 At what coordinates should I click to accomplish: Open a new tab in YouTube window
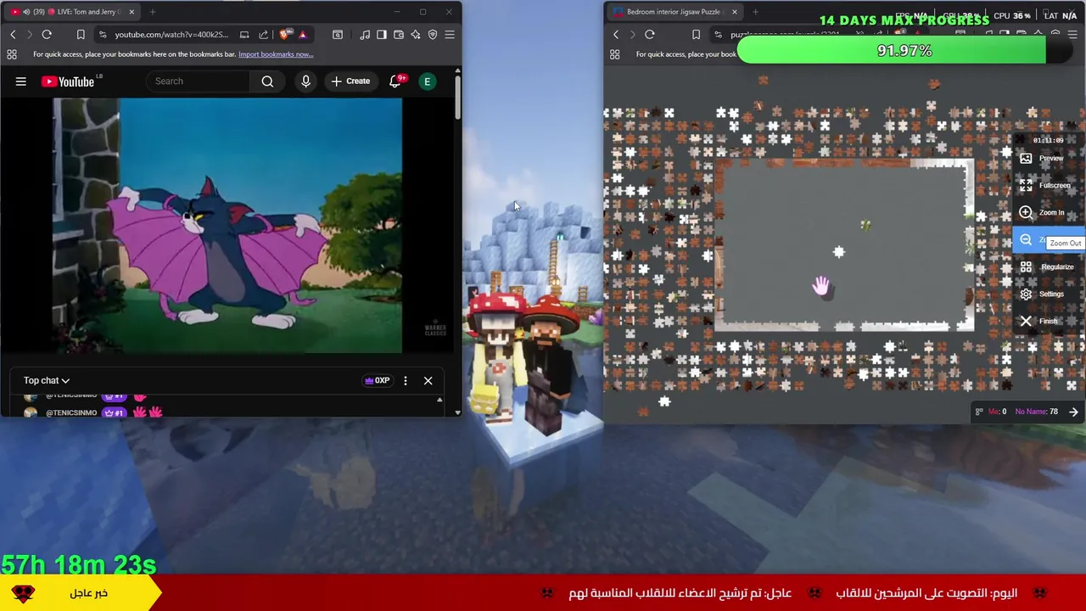(x=153, y=12)
